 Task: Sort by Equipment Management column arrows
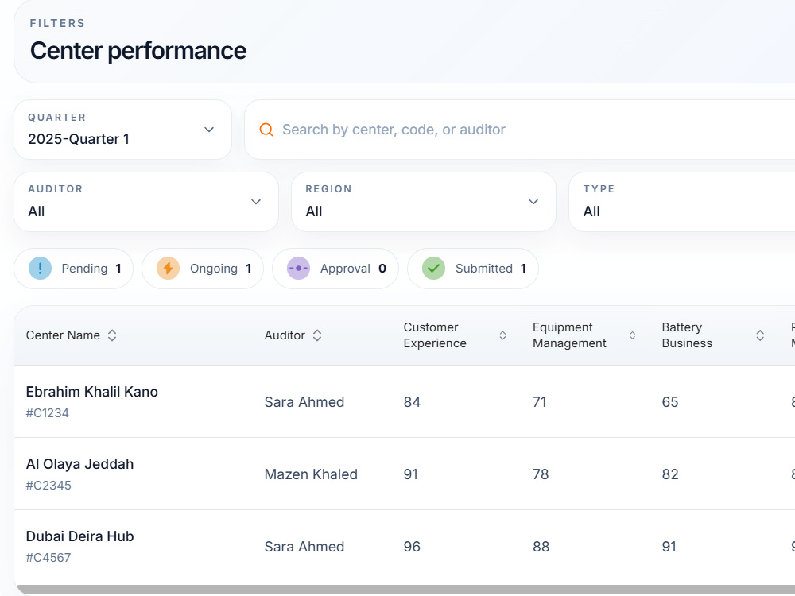632,335
